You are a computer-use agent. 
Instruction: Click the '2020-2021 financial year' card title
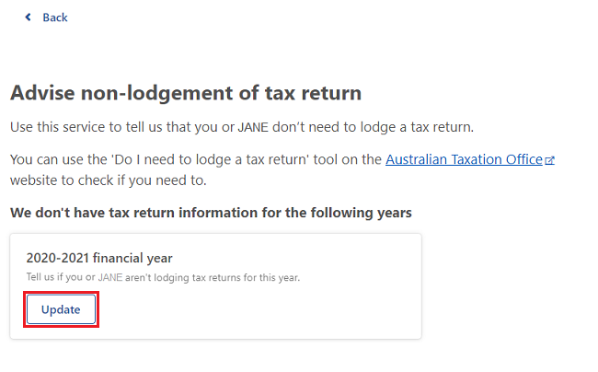pyautogui.click(x=99, y=258)
